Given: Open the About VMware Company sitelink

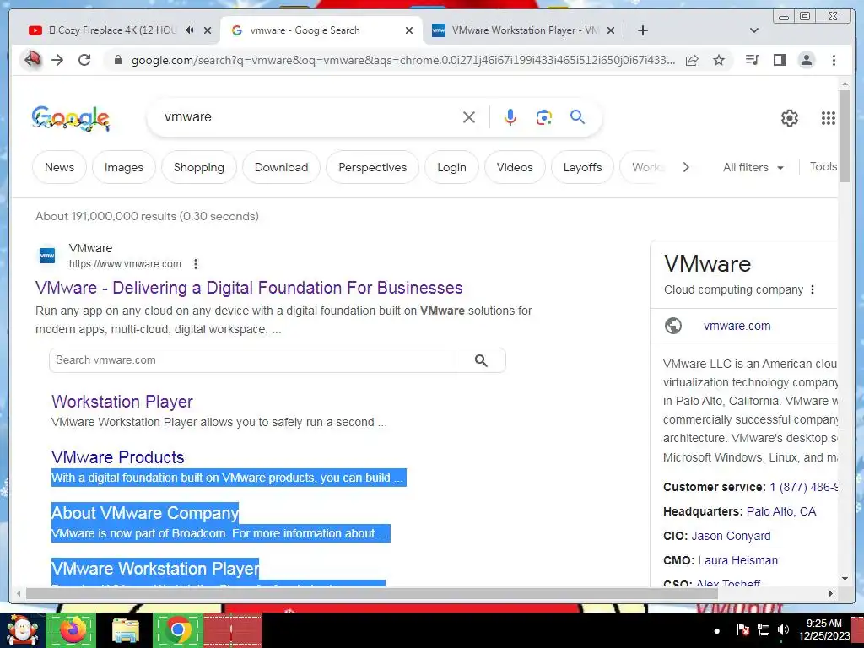Looking at the screenshot, I should pos(145,513).
